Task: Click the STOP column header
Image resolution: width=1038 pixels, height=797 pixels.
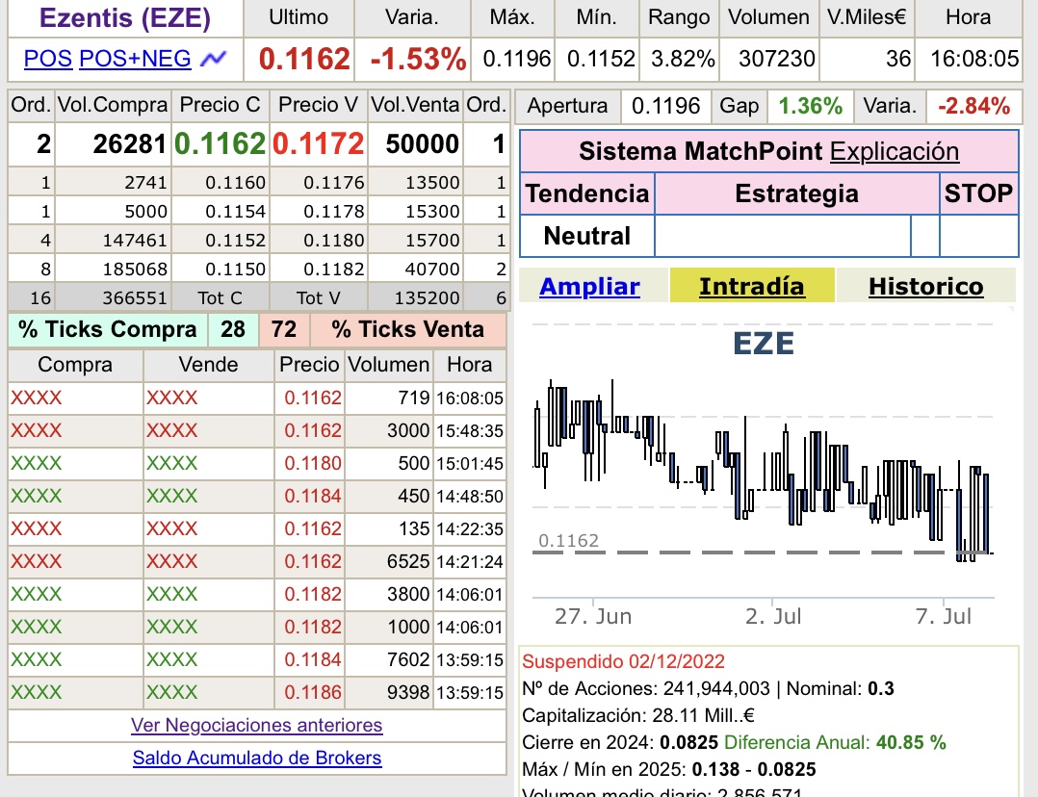Action: 978,193
